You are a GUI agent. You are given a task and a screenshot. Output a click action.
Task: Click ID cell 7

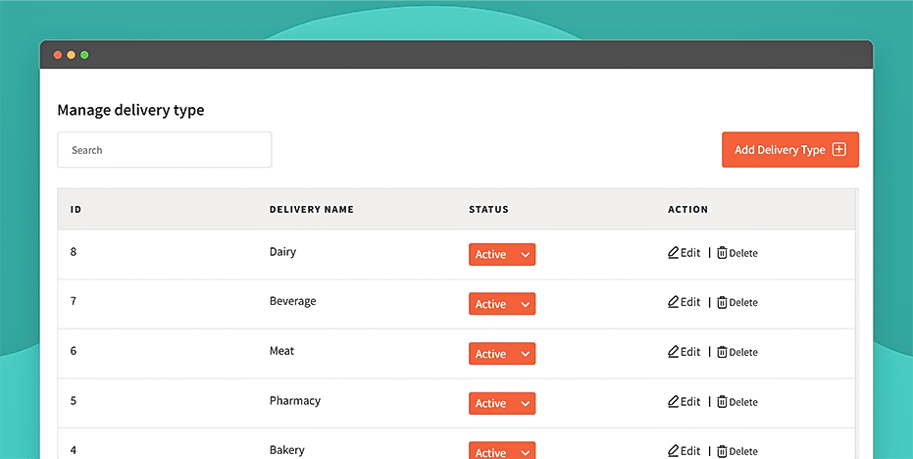coord(74,301)
